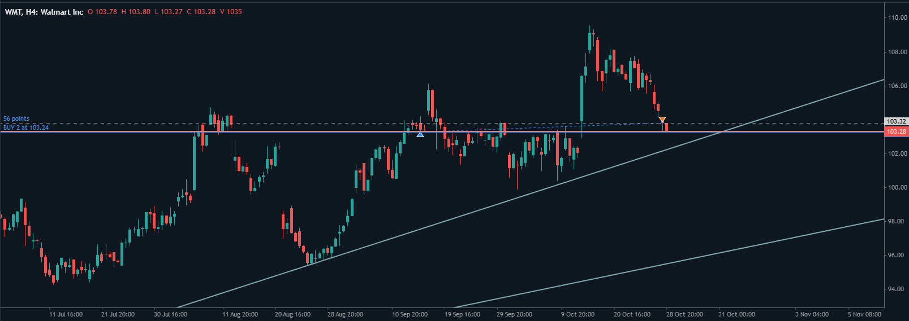This screenshot has height=321, width=909.
Task: Click the 110.00 price axis label
Action: pos(897,18)
